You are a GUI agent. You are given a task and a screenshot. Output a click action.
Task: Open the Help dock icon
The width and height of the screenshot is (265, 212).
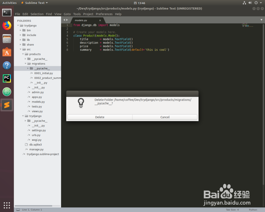click(x=7, y=65)
